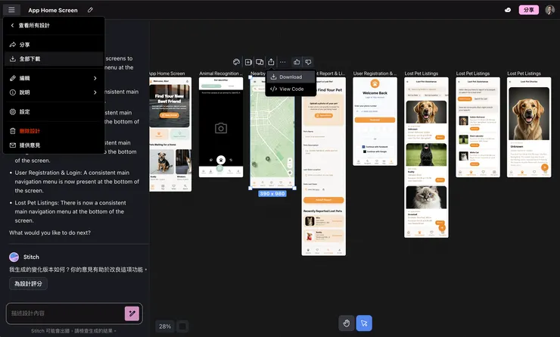This screenshot has width=560, height=337.
Task: Open the 28% zoom level control
Action: 165,326
